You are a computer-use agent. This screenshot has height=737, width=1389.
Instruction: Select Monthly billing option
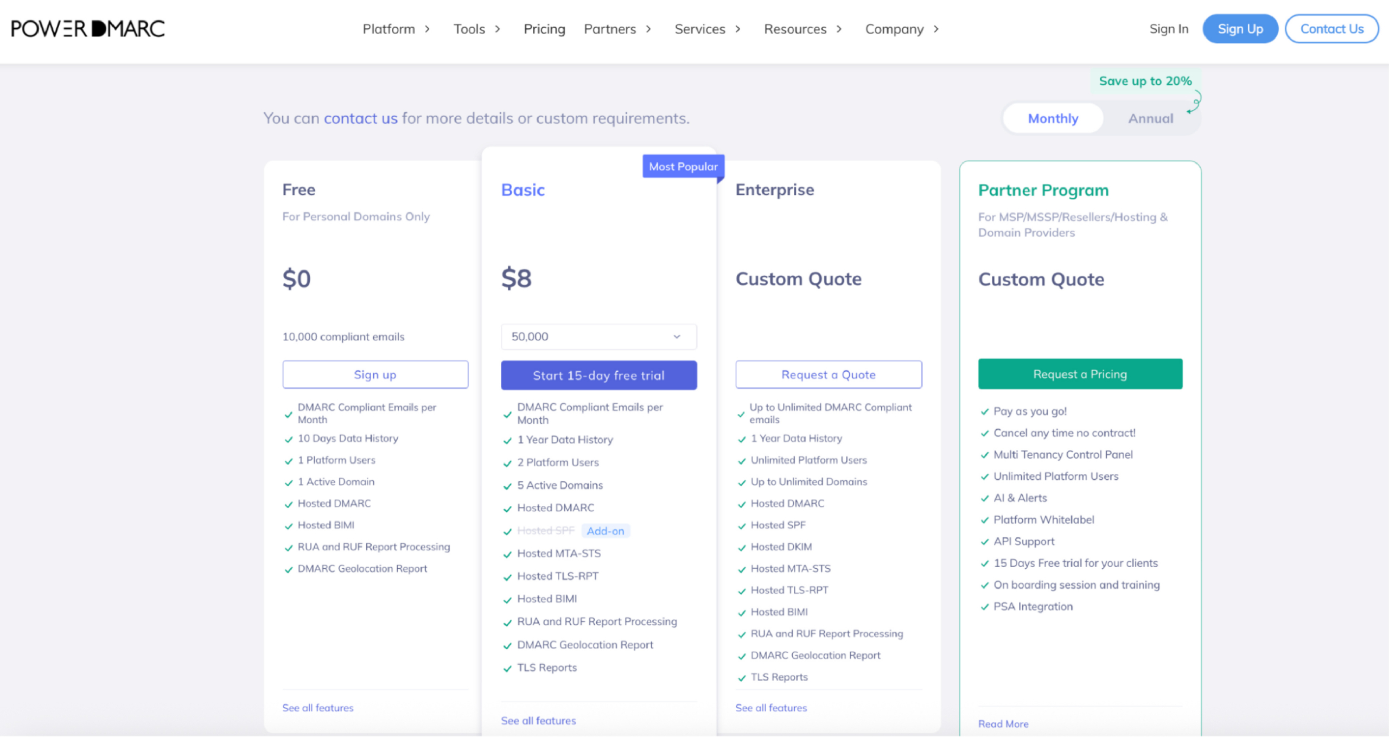pos(1053,118)
